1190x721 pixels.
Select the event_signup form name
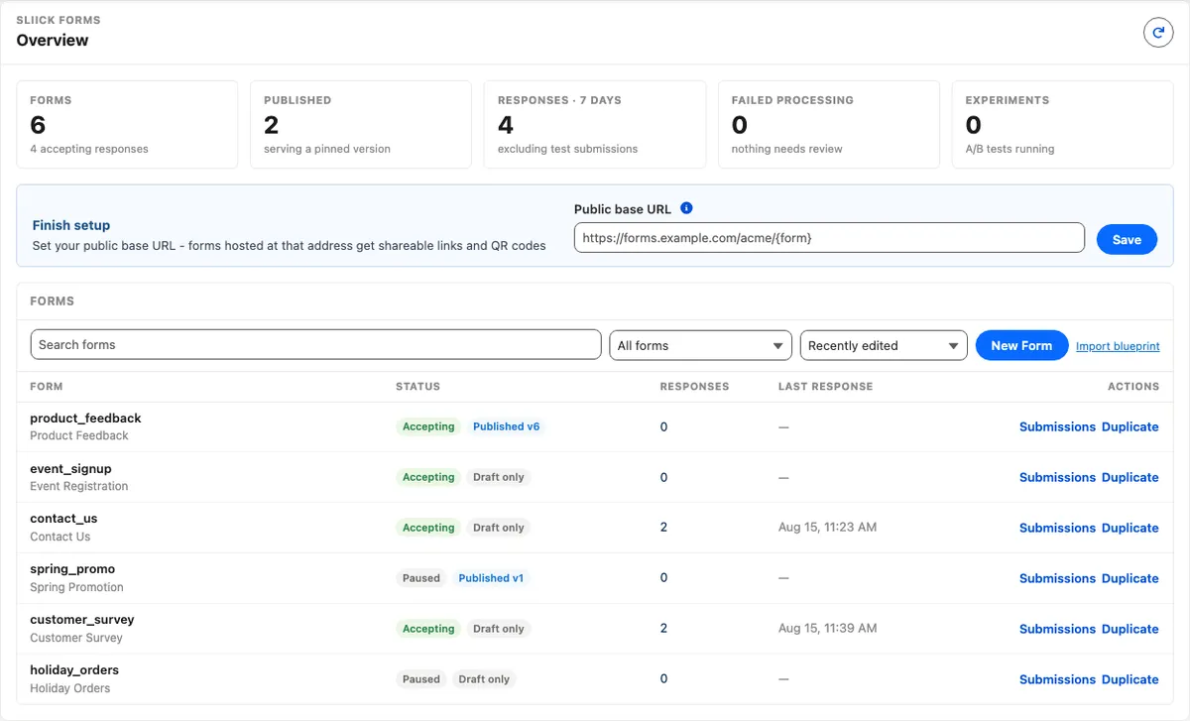(70, 468)
